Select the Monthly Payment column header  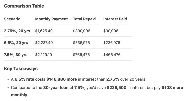coord(51,19)
